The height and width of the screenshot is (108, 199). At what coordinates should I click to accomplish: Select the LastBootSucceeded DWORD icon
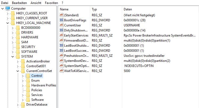point(61,50)
